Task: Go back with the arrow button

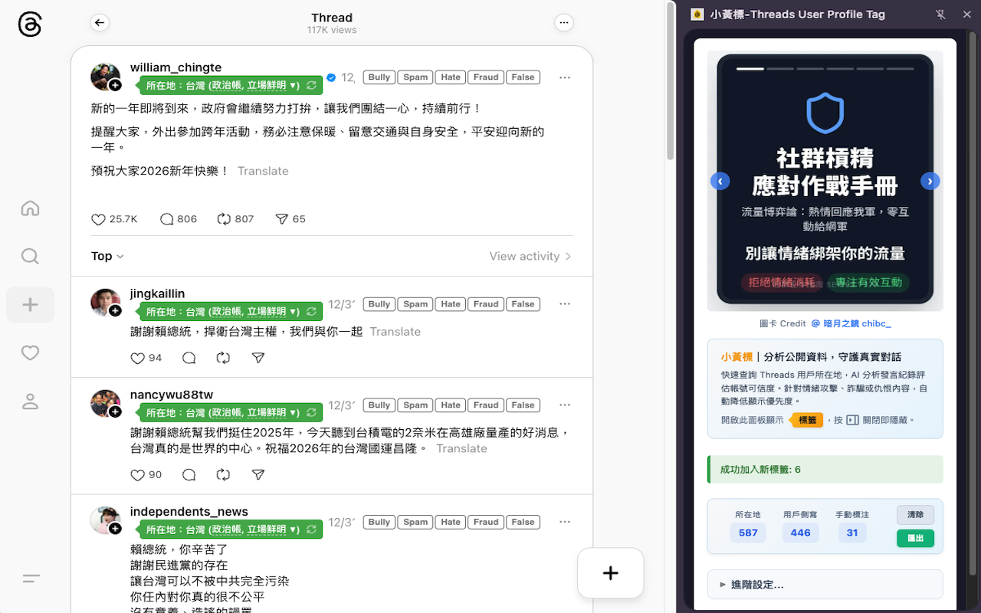Action: [x=99, y=23]
